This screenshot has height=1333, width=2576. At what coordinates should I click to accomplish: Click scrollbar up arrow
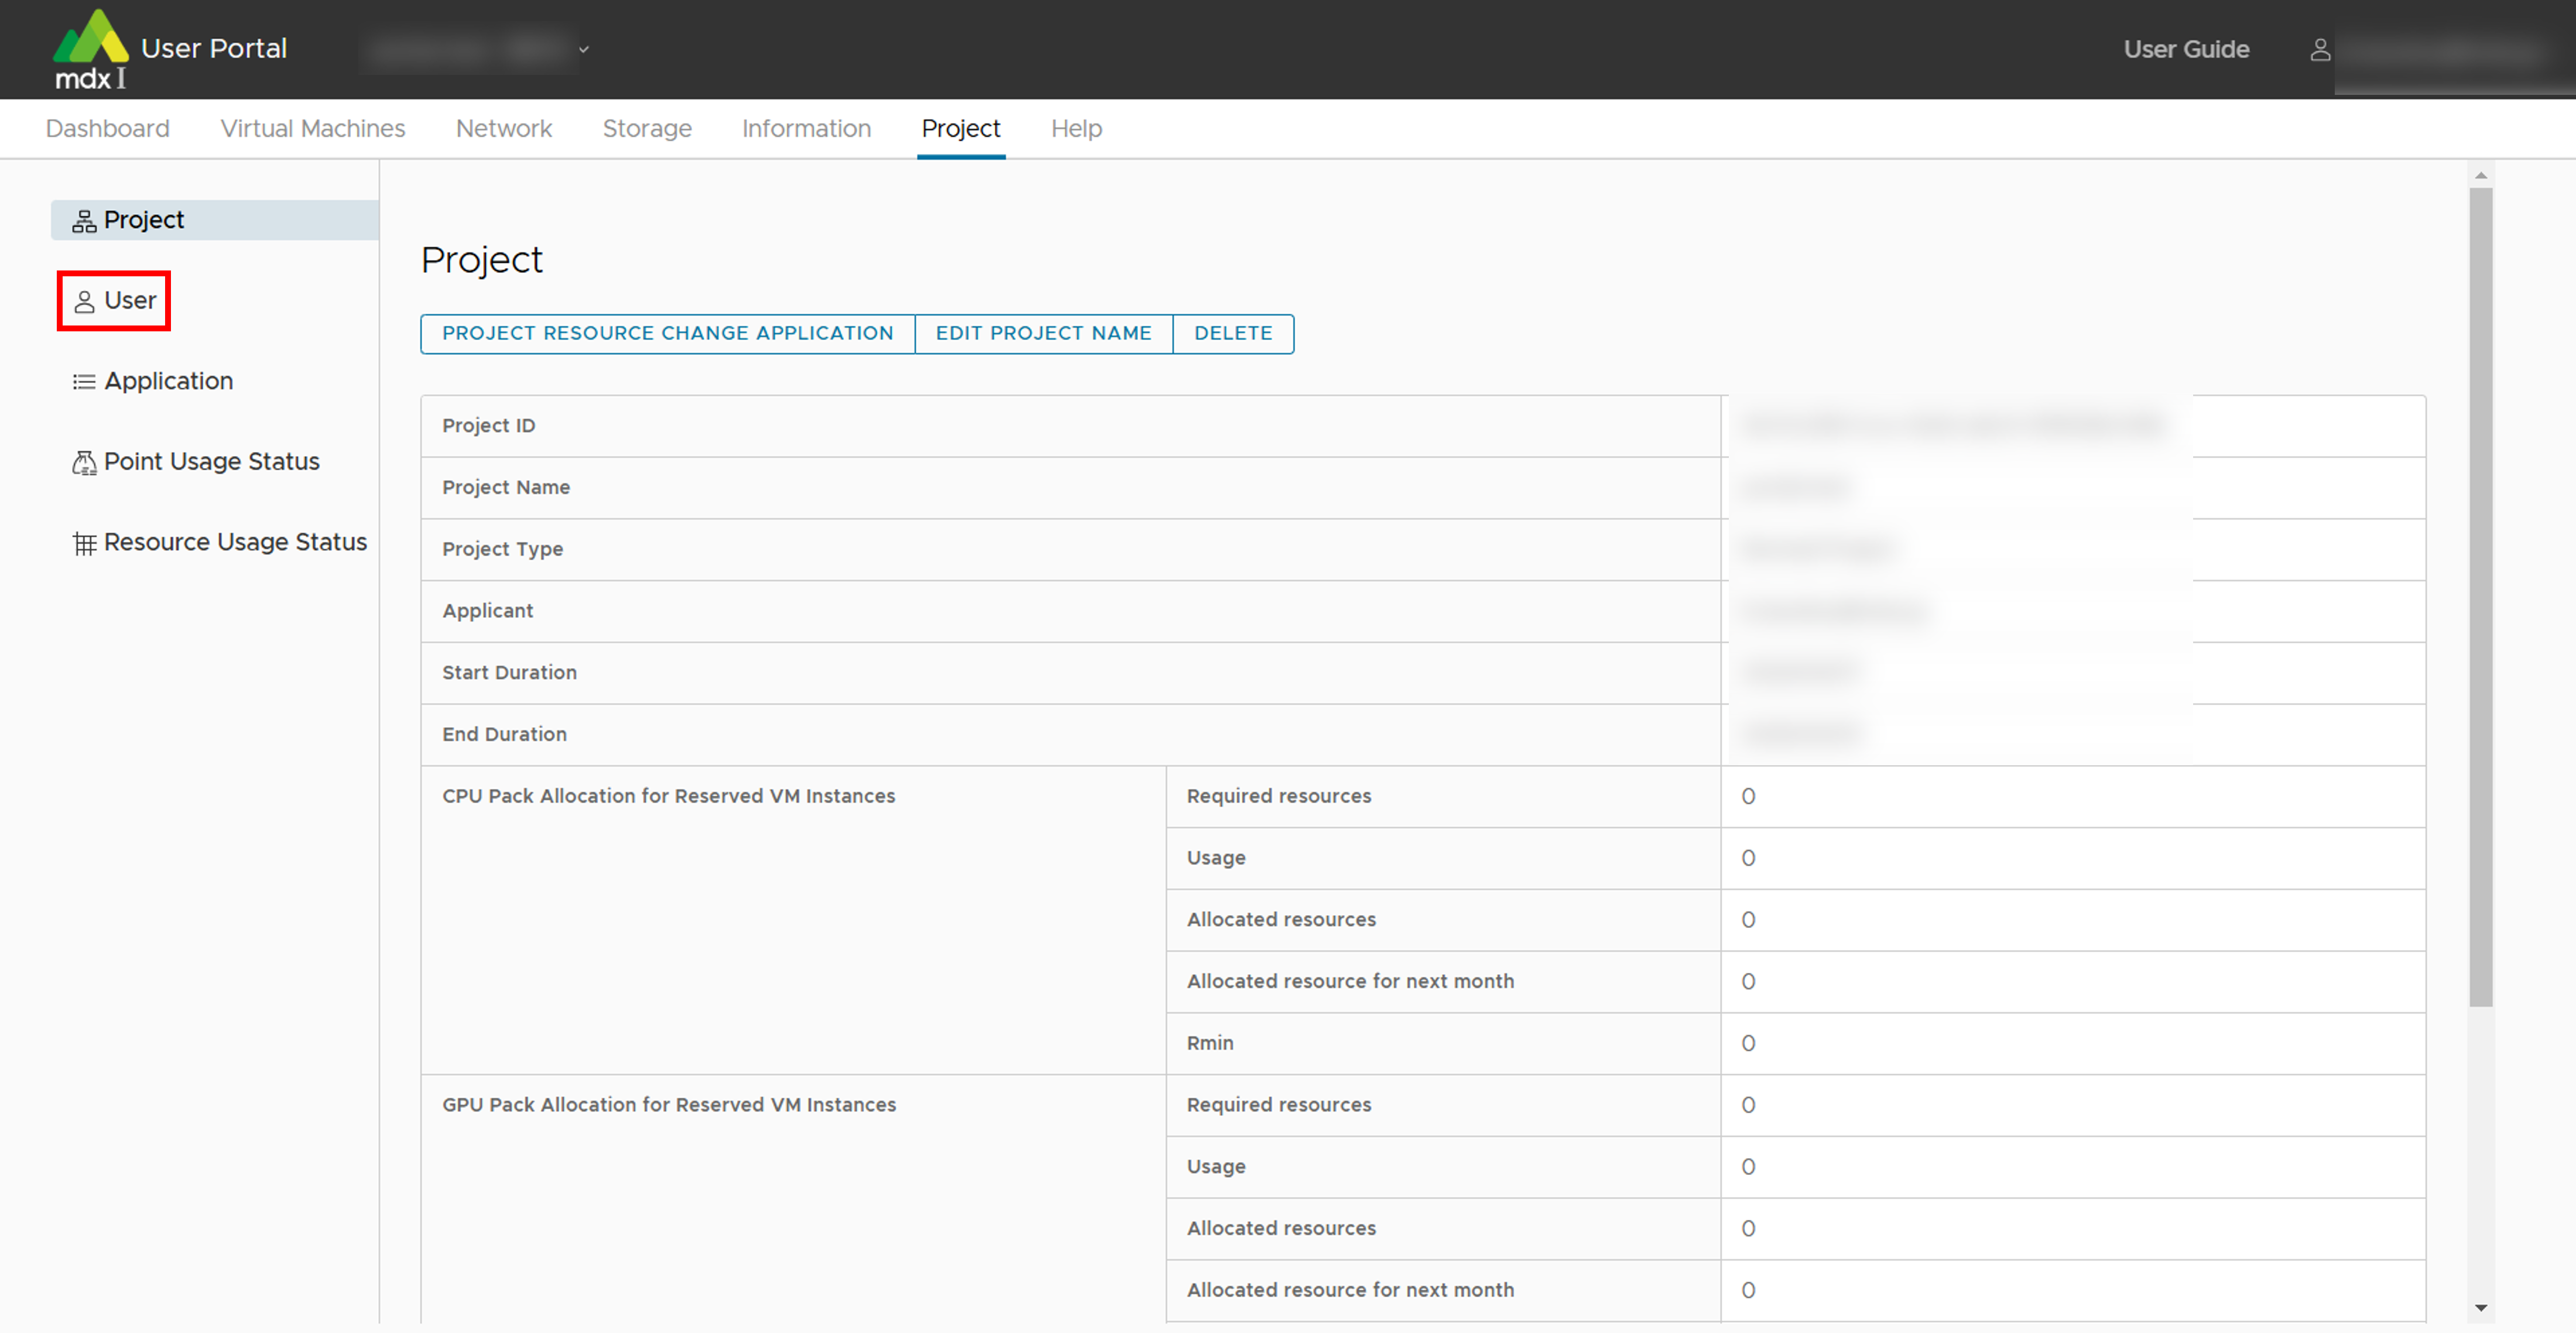pos(2480,175)
